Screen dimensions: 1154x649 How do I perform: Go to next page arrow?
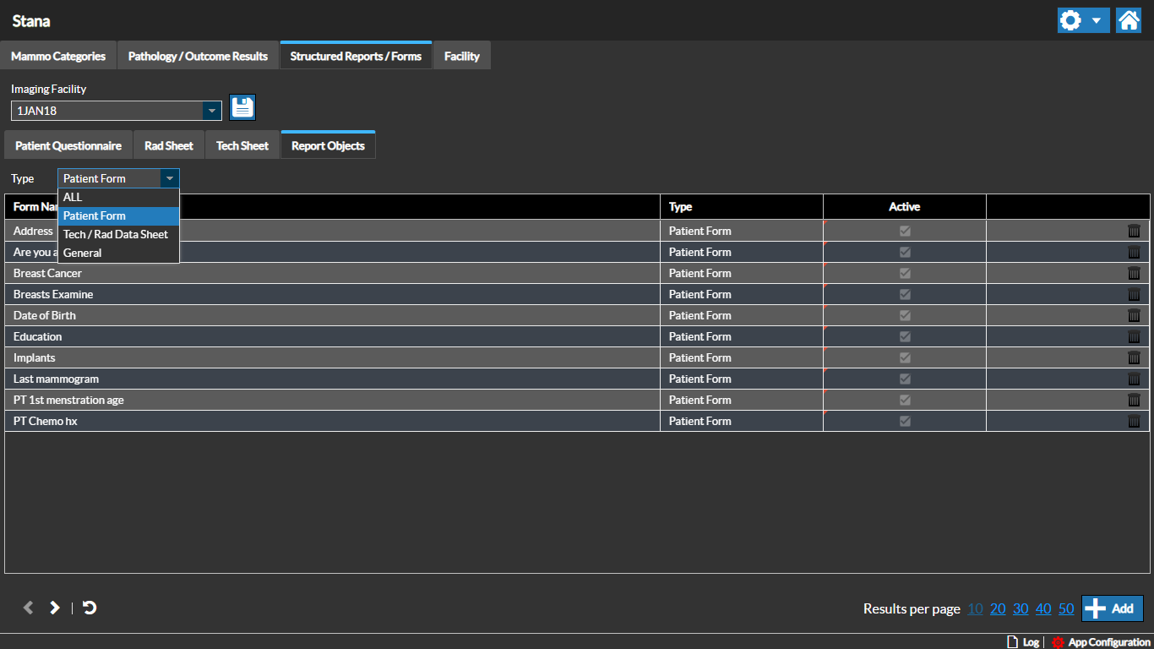55,608
